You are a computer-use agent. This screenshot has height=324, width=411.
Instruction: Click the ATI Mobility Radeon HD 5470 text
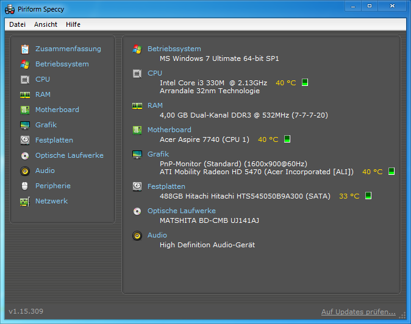pyautogui.click(x=257, y=172)
